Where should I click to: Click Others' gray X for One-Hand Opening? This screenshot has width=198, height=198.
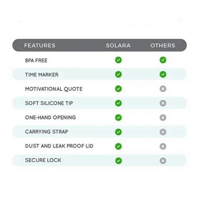pyautogui.click(x=163, y=117)
